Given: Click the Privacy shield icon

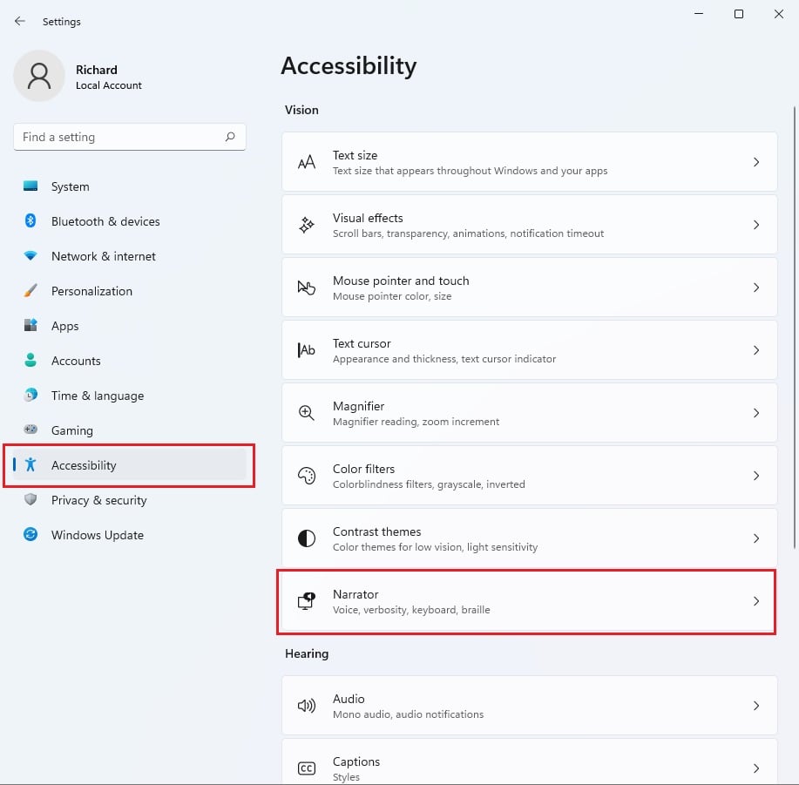Looking at the screenshot, I should 30,499.
